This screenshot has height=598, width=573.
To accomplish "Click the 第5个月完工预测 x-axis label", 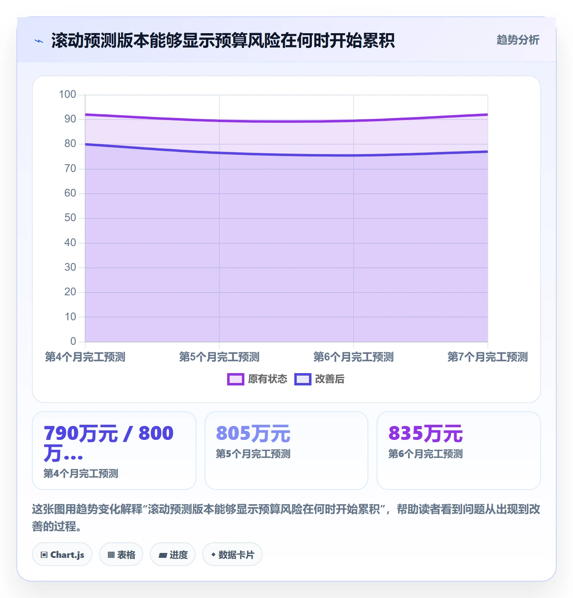I will (219, 357).
